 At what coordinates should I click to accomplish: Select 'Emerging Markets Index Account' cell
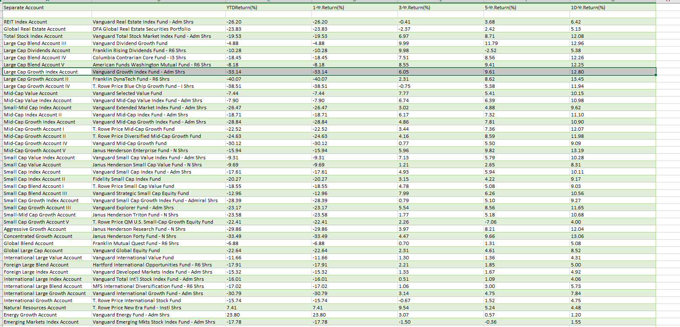pos(47,322)
